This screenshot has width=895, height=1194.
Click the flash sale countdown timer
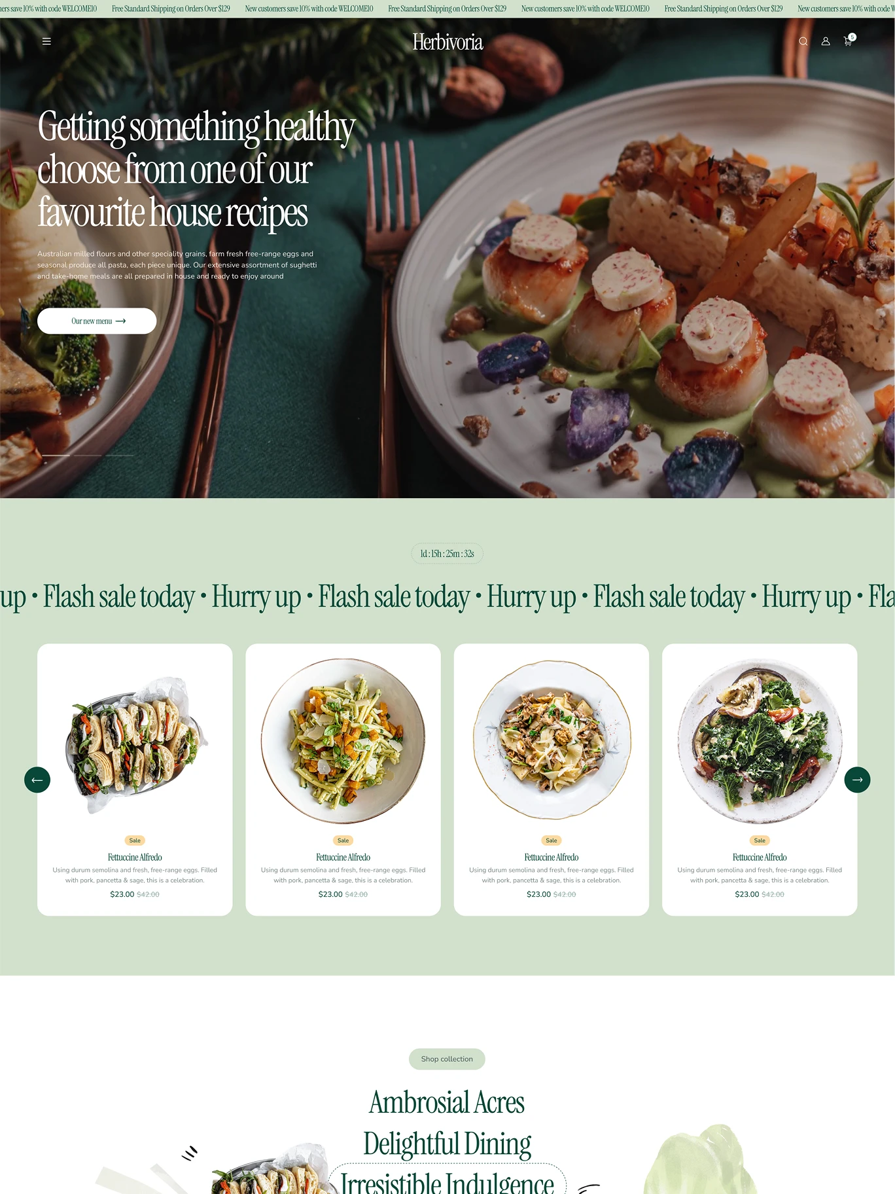pyautogui.click(x=447, y=554)
